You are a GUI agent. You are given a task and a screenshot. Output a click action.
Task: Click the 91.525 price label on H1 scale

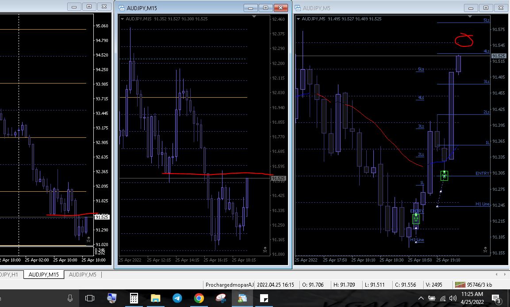click(x=102, y=217)
